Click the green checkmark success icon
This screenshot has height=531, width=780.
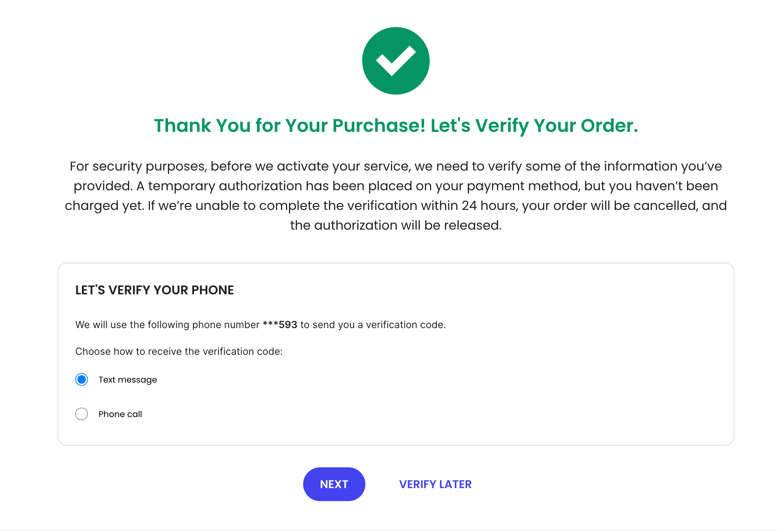pos(396,61)
